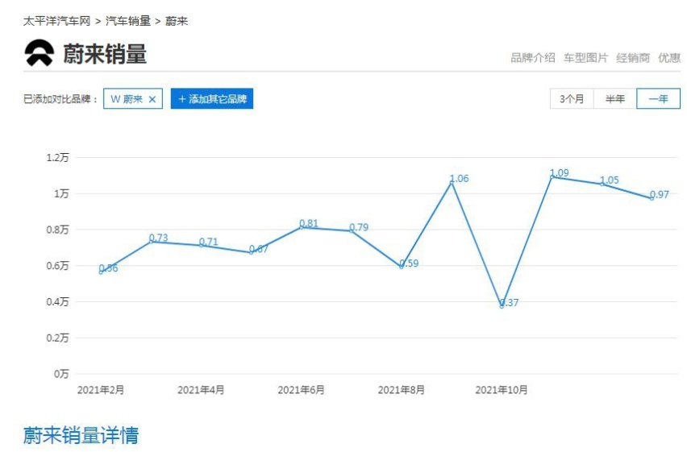
Task: Select the W 蔚来 brand tag
Action: coord(133,98)
